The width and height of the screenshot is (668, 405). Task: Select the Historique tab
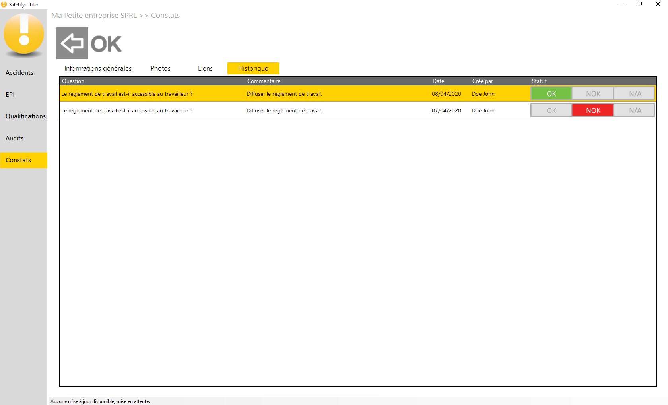click(253, 68)
